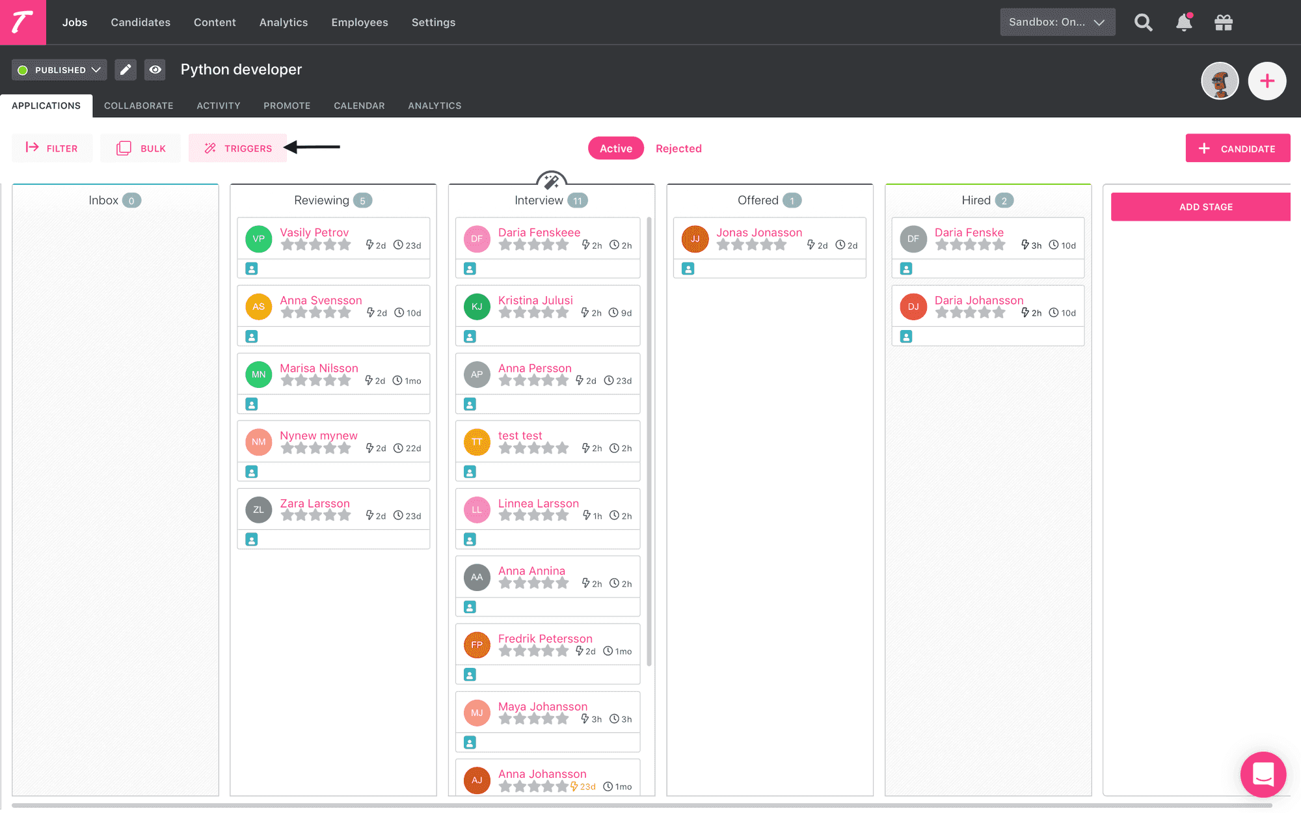Click user icon under Daria Fenske card
Image resolution: width=1301 pixels, height=813 pixels.
click(906, 269)
